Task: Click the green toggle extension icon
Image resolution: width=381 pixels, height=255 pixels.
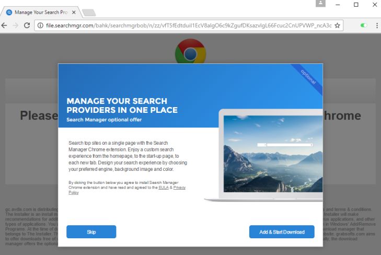Action: pyautogui.click(x=364, y=25)
